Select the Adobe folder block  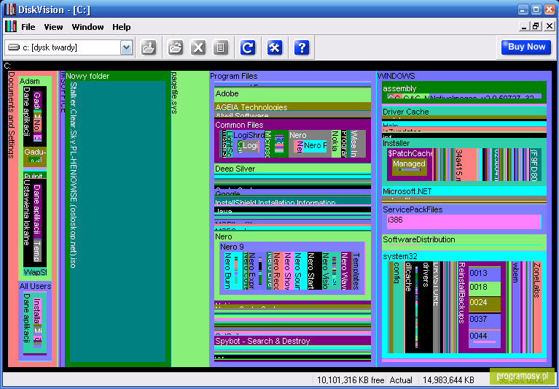click(x=292, y=95)
